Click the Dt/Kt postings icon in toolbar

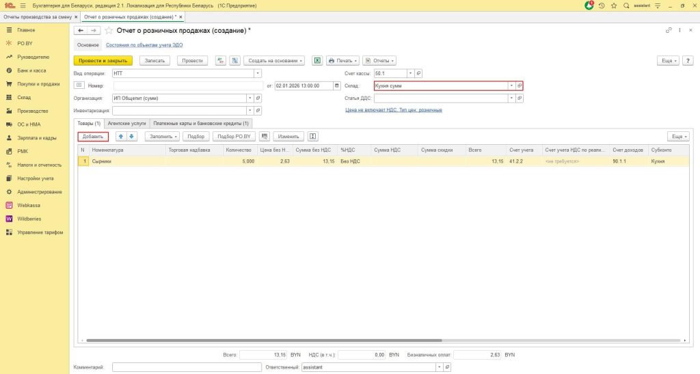221,60
